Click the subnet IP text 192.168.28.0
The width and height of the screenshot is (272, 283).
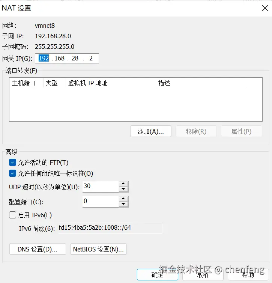pyautogui.click(x=53, y=36)
